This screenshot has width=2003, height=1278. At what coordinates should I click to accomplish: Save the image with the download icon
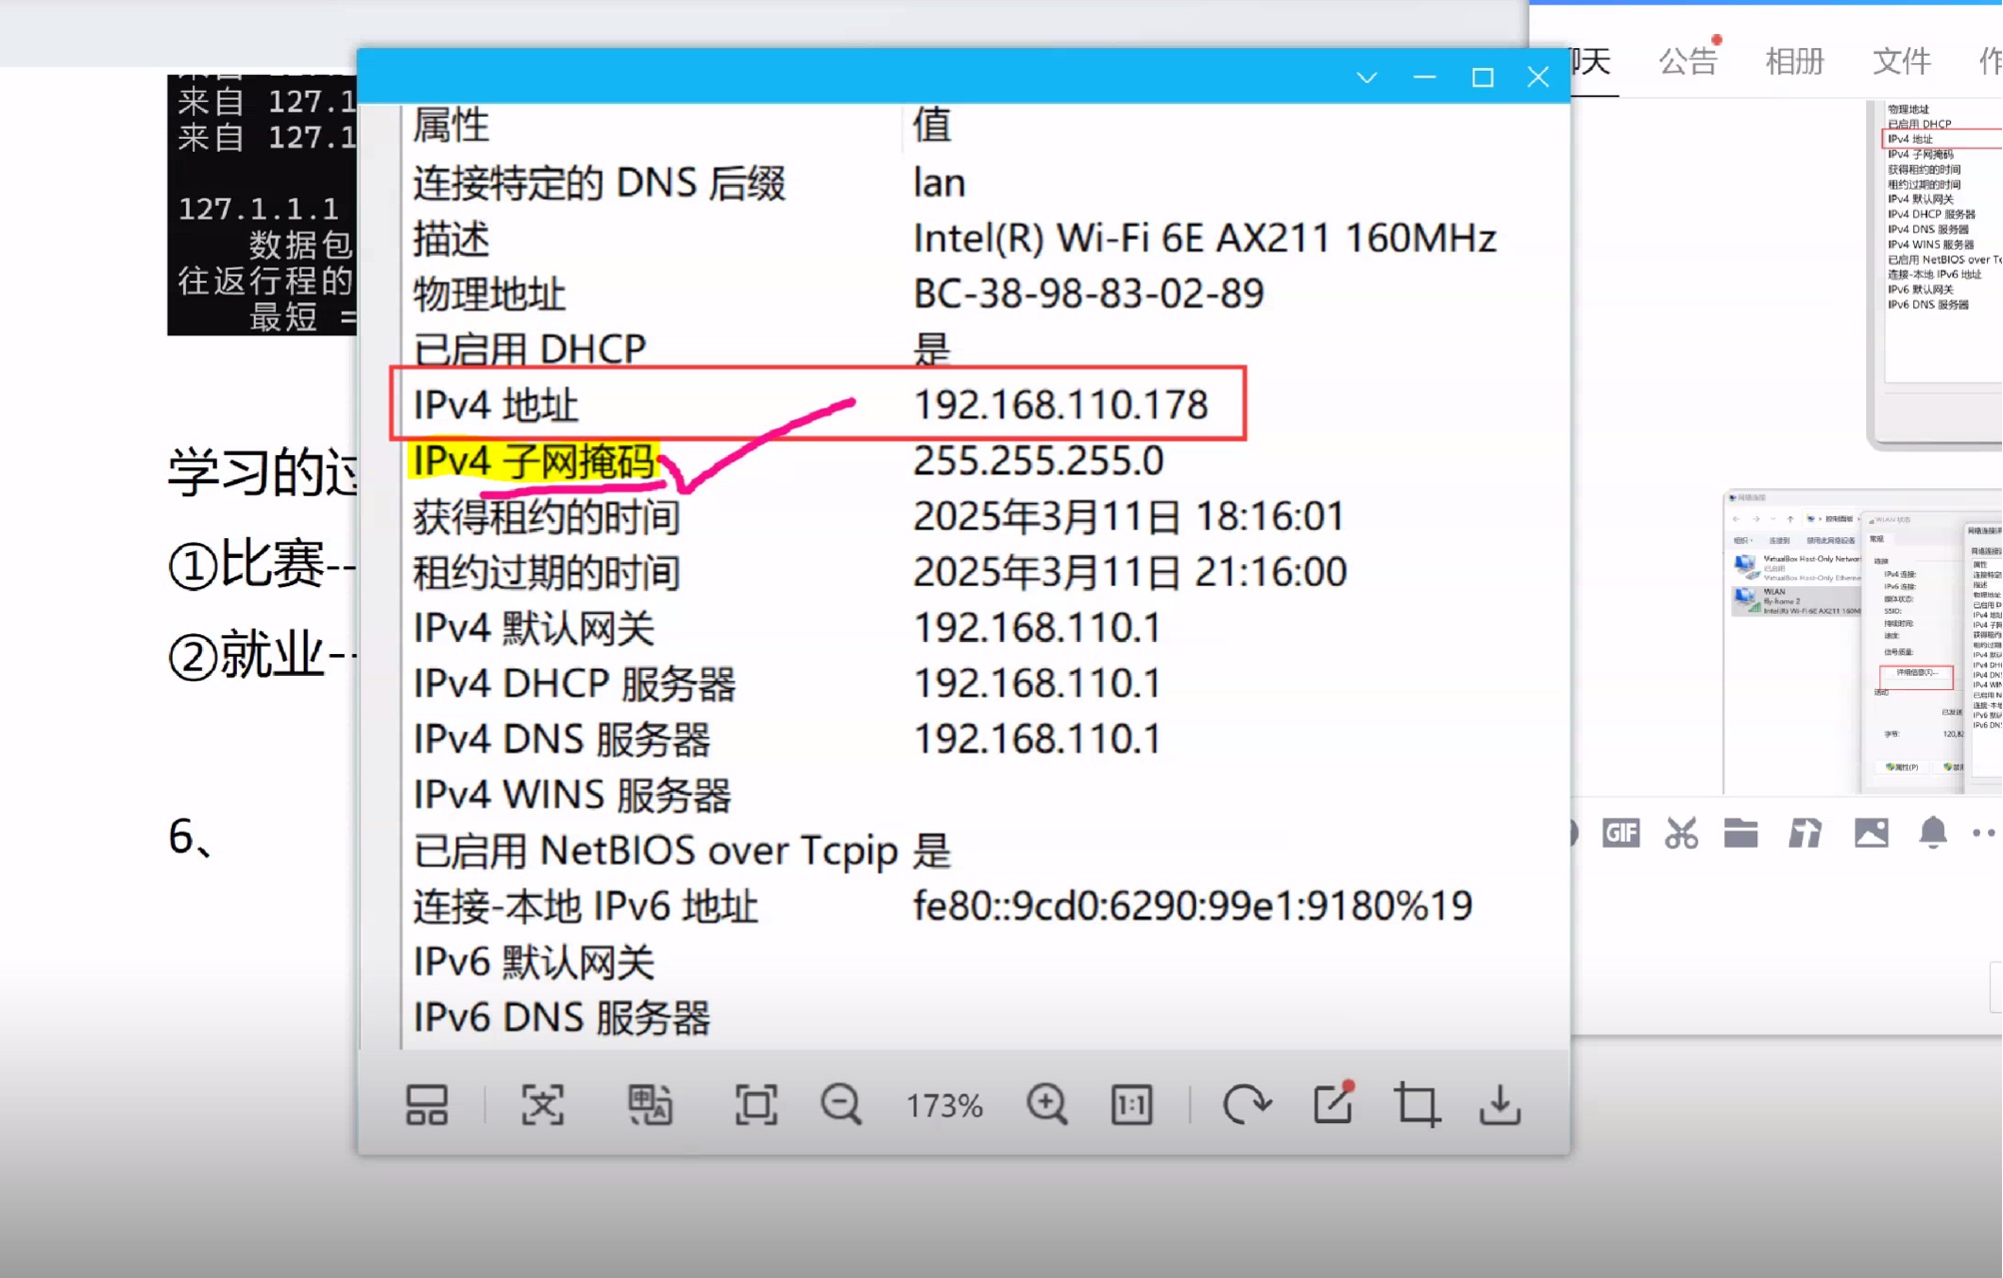click(1501, 1105)
